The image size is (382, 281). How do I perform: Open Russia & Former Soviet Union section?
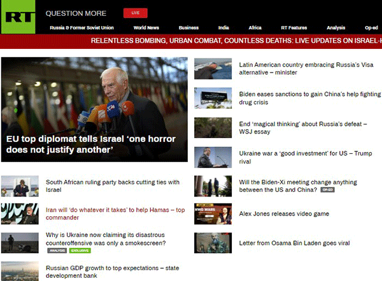(x=82, y=28)
